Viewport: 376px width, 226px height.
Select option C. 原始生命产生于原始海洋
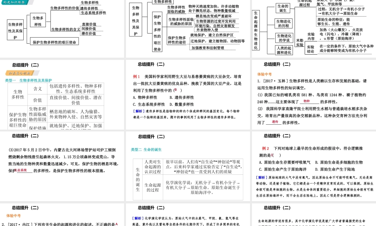[x=283, y=169]
